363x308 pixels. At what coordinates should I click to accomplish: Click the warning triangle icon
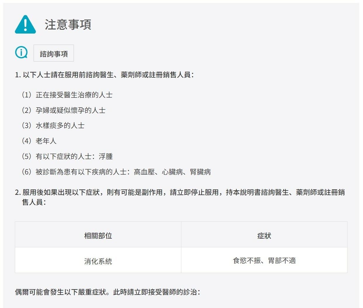(x=25, y=24)
